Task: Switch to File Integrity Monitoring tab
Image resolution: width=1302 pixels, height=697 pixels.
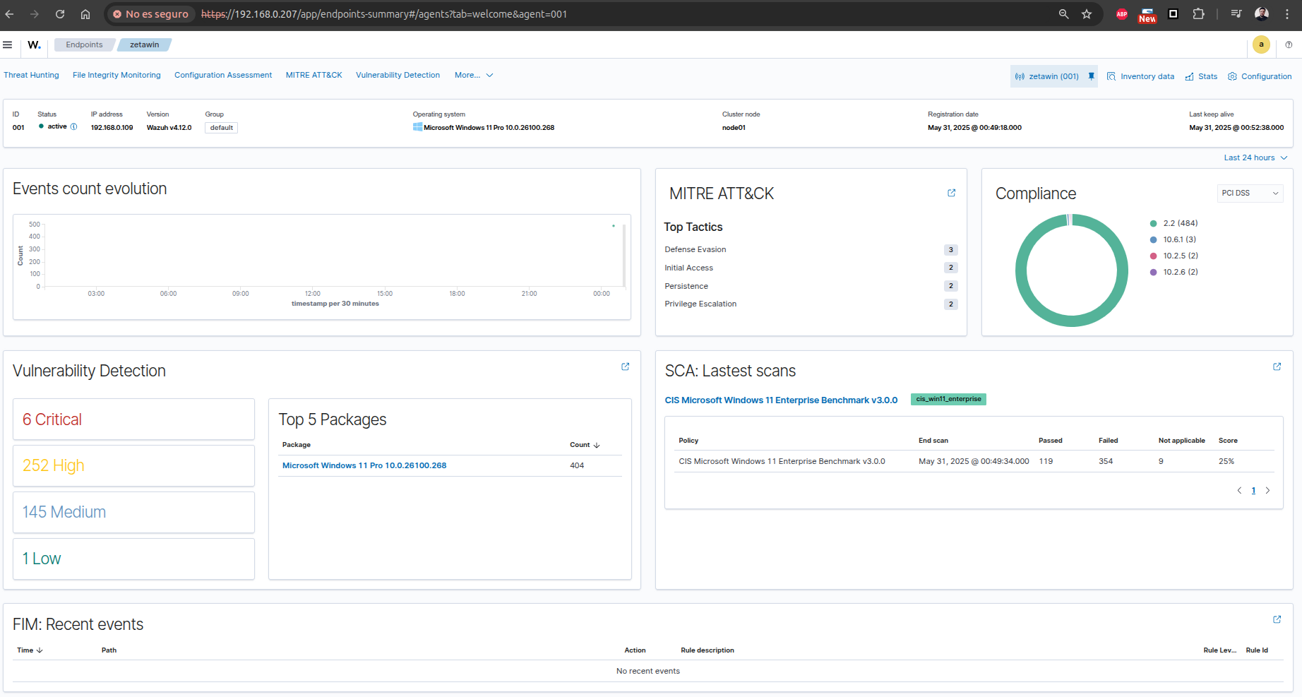Action: (x=117, y=75)
